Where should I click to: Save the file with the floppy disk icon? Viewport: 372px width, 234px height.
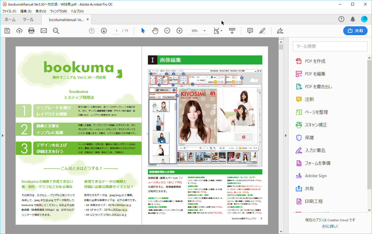(x=7, y=31)
